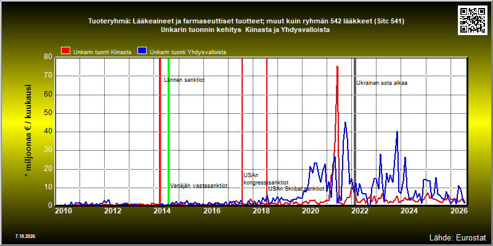
Task: Click x-axis year label 2020
Action: pyautogui.click(x=311, y=210)
